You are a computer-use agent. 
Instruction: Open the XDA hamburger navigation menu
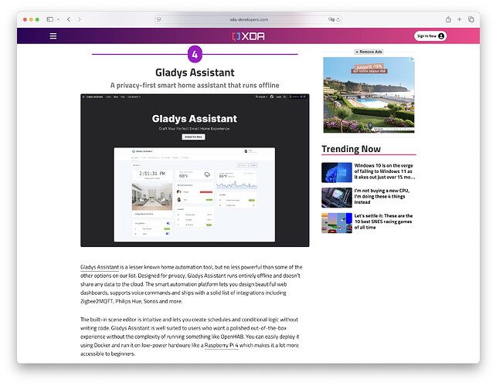53,36
